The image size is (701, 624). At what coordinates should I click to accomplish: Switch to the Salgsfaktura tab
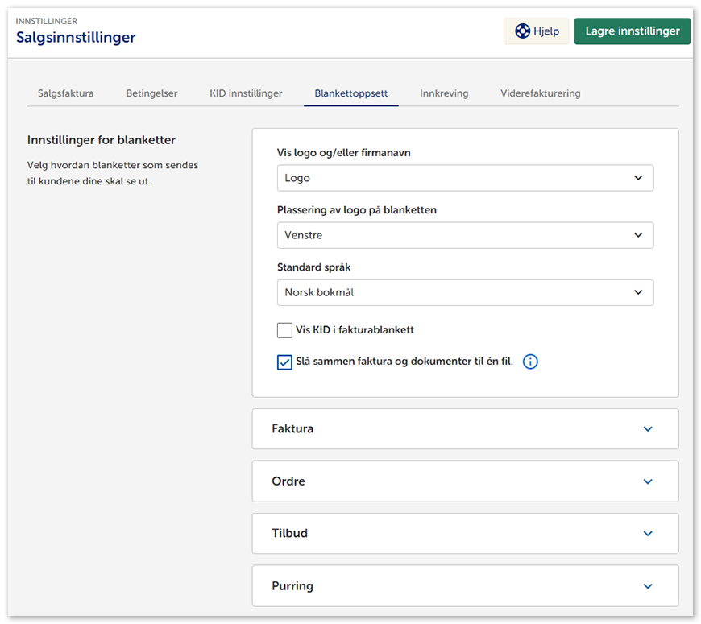(x=65, y=93)
